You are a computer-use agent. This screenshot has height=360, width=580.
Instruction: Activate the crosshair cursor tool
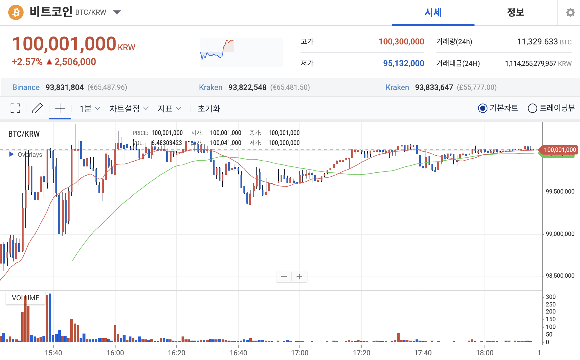[x=60, y=108]
